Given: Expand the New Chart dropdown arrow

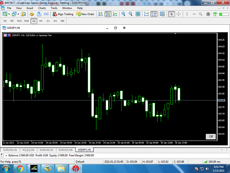Looking at the screenshot, I should tap(9, 14).
